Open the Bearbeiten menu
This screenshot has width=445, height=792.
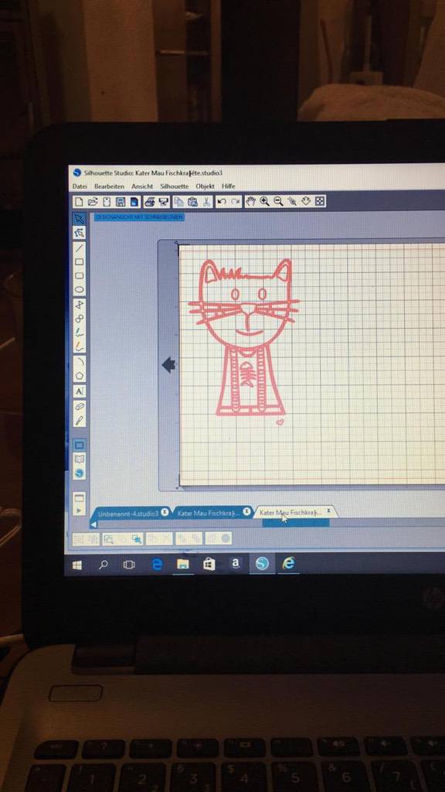pos(109,186)
